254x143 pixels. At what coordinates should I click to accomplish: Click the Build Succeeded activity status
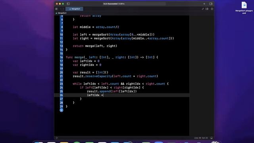(114, 4)
